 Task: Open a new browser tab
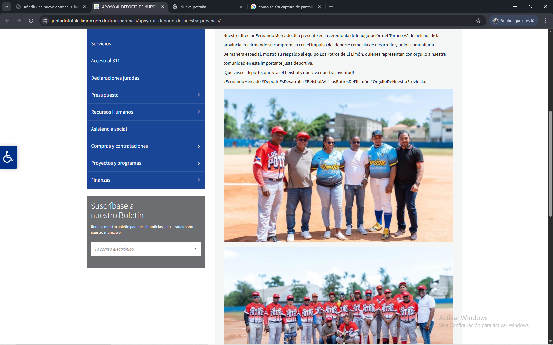click(x=331, y=7)
